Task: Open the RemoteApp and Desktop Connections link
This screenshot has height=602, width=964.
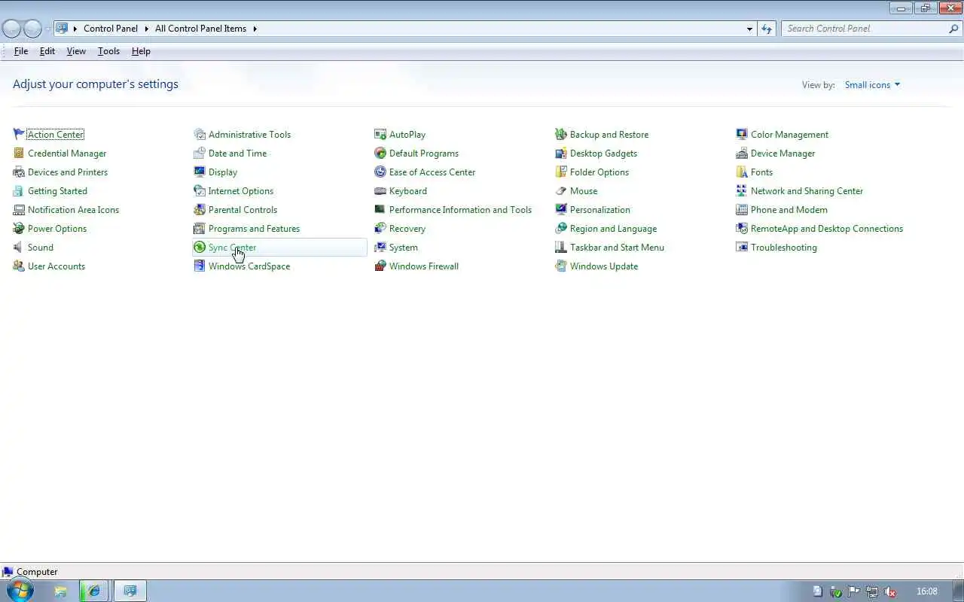Action: (827, 229)
